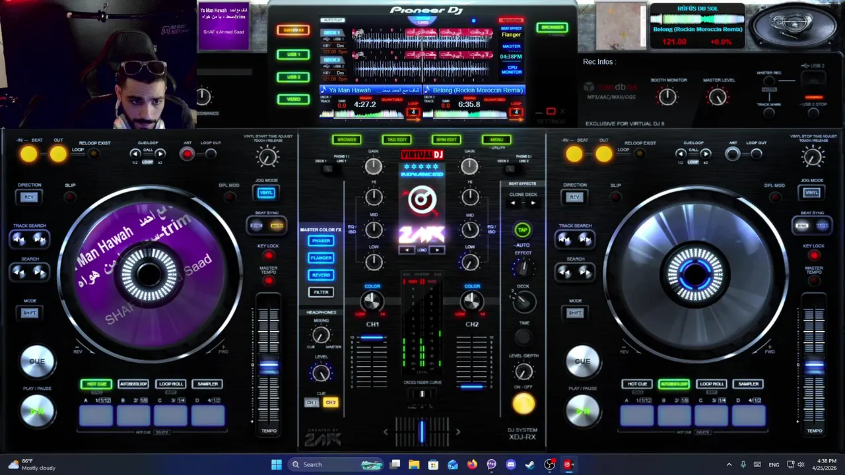The image size is (845, 475).
Task: Toggle MASTER TEMPO on left deck
Action: [x=268, y=281]
